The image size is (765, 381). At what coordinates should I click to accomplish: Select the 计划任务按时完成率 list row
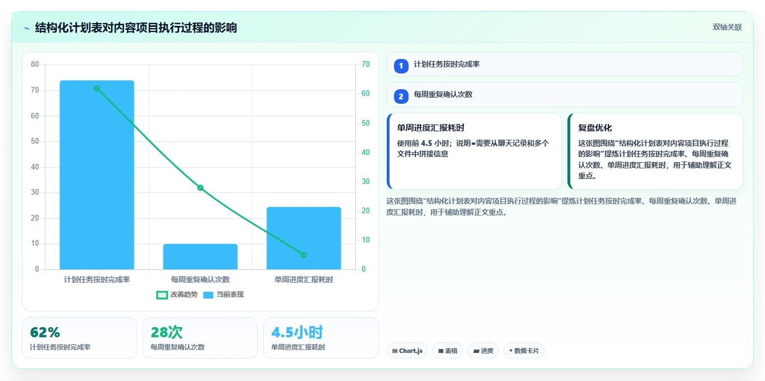click(565, 64)
